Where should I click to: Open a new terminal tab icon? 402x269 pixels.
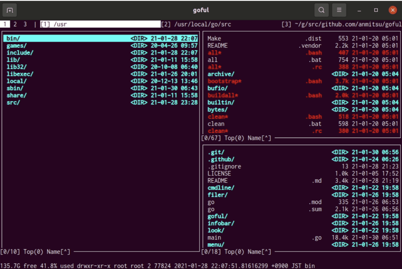click(x=10, y=10)
